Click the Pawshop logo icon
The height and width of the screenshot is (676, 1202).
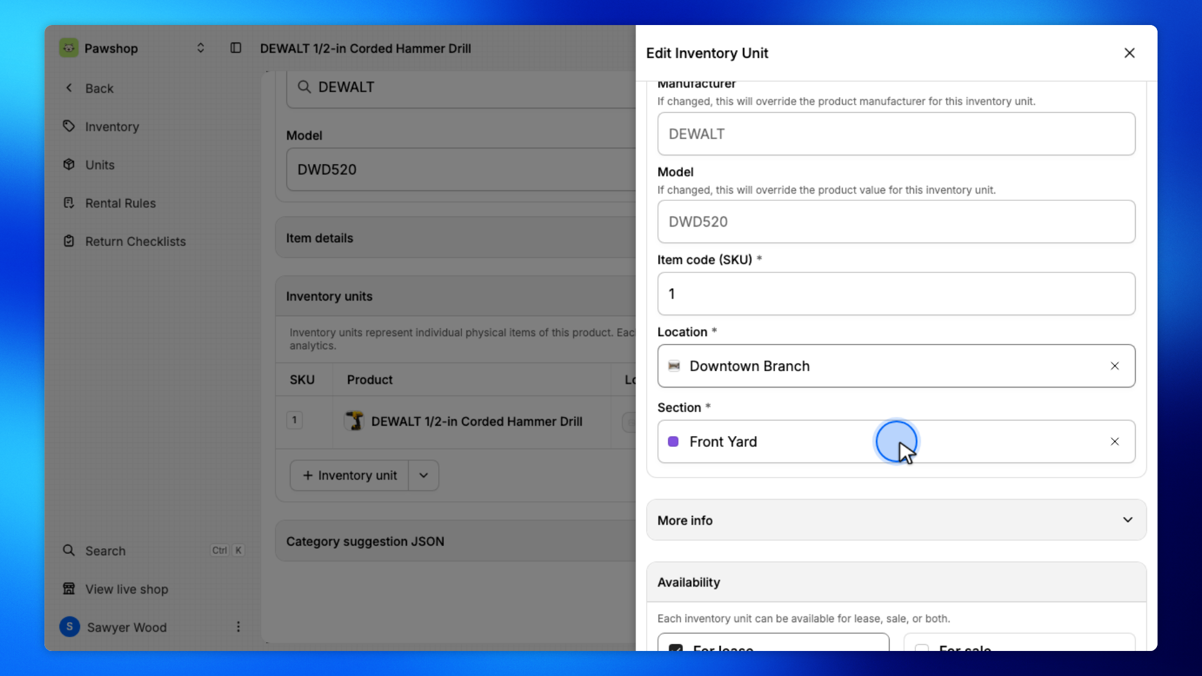pos(69,48)
